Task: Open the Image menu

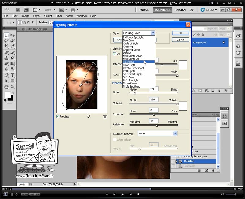Action: (x=25, y=16)
